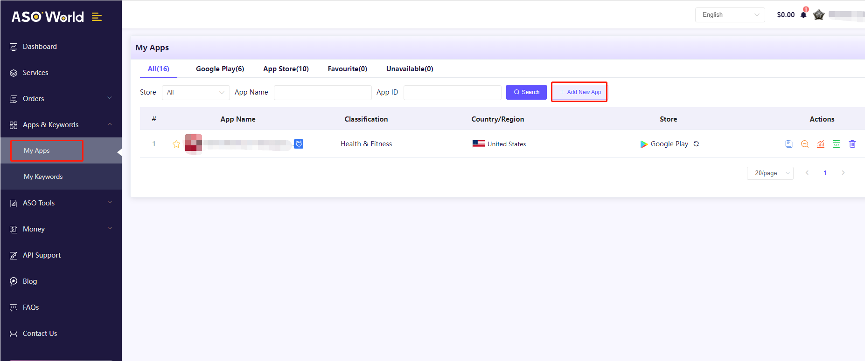Click the App Name column header
Viewport: 865px width, 361px height.
[x=238, y=119]
